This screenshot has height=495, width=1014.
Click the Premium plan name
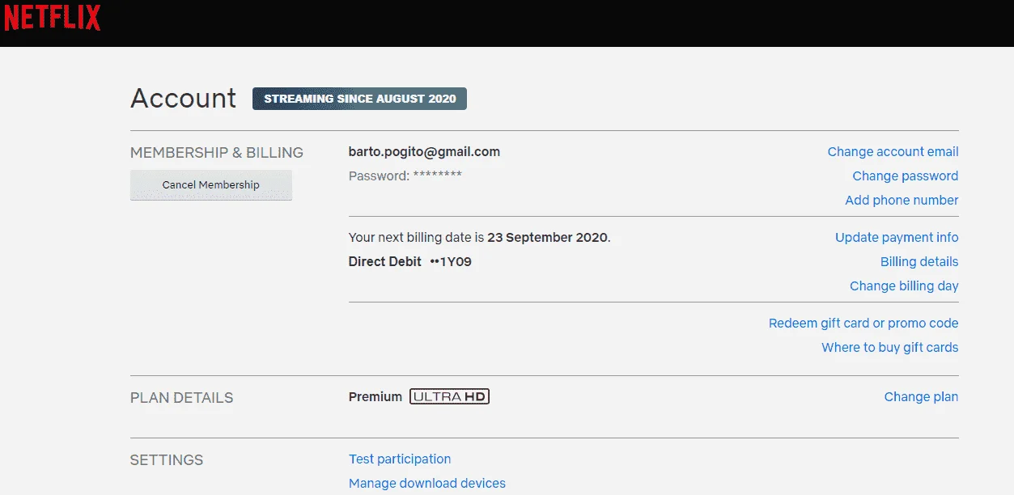[375, 397]
